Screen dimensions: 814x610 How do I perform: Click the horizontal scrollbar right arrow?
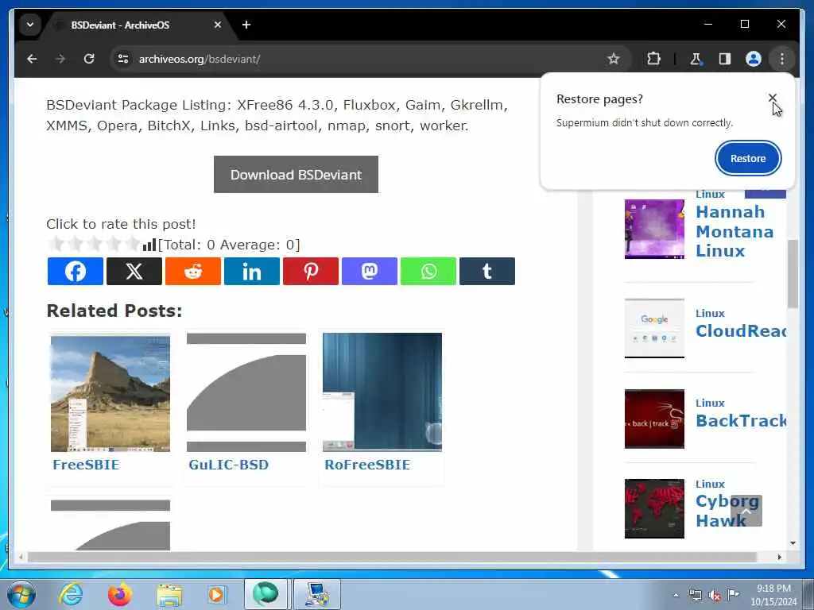tap(779, 557)
